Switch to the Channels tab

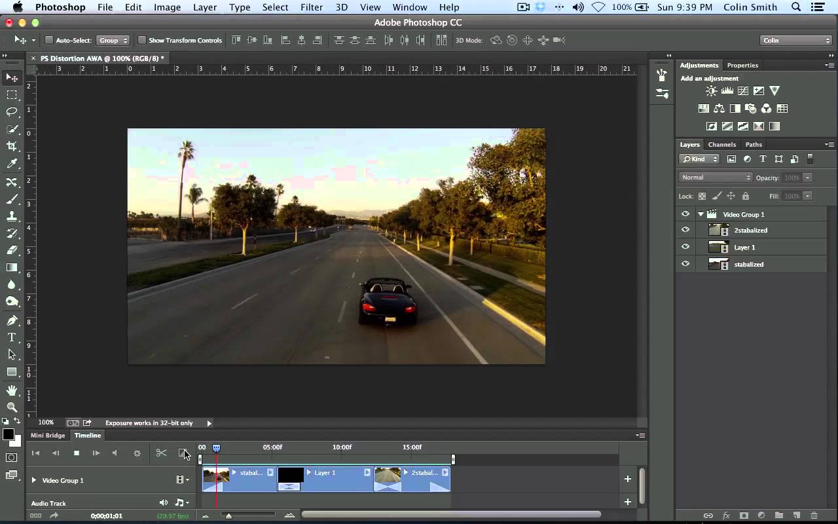(721, 144)
